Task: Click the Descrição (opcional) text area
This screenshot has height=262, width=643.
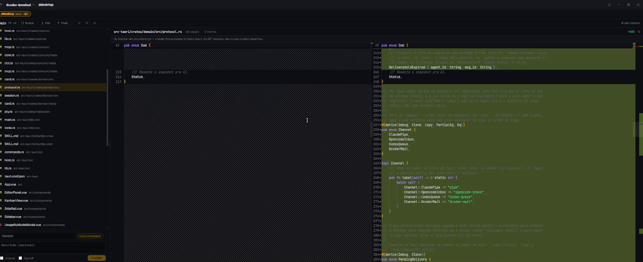Action: click(x=53, y=247)
